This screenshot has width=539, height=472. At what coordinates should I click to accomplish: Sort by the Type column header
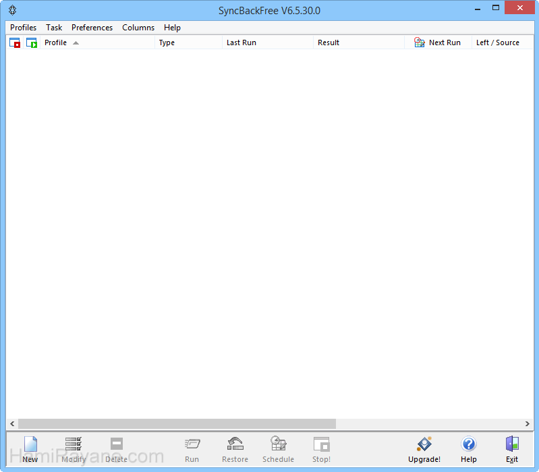pos(188,42)
